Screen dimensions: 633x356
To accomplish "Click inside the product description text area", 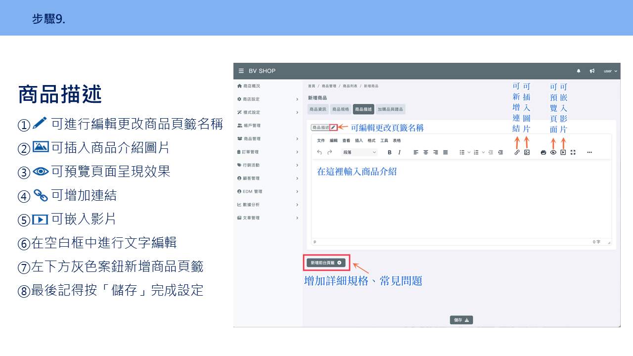I will tap(461, 199).
